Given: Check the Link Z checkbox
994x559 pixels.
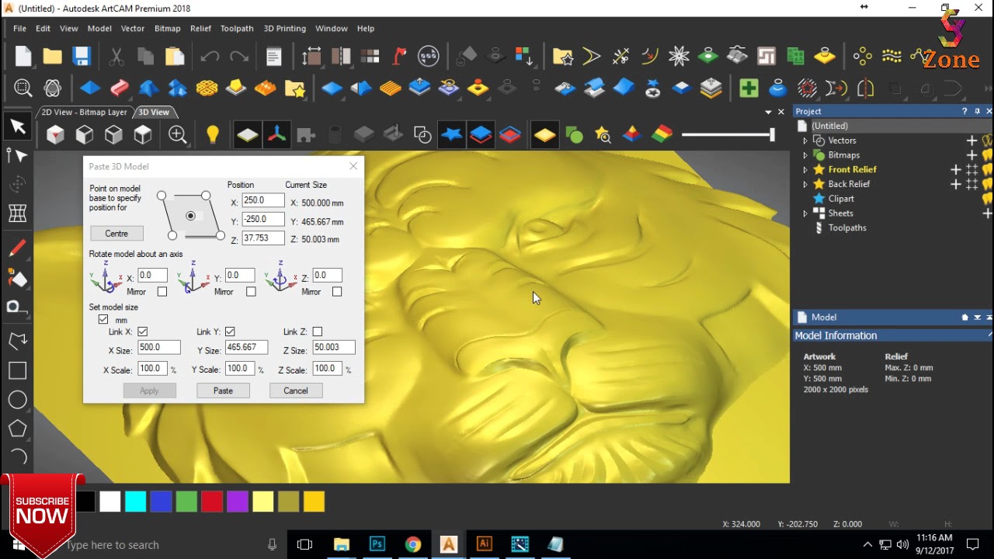Looking at the screenshot, I should click(x=318, y=332).
